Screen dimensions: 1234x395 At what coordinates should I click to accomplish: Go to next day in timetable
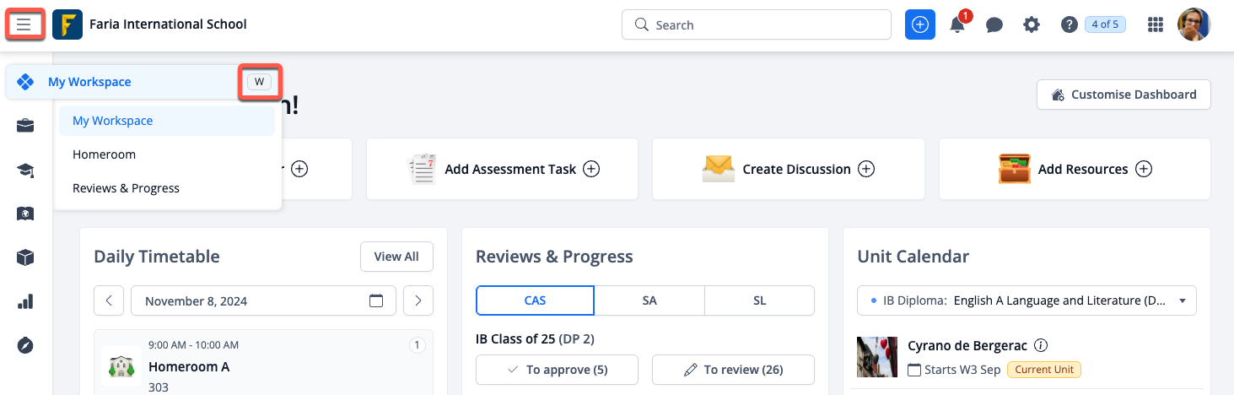click(418, 300)
